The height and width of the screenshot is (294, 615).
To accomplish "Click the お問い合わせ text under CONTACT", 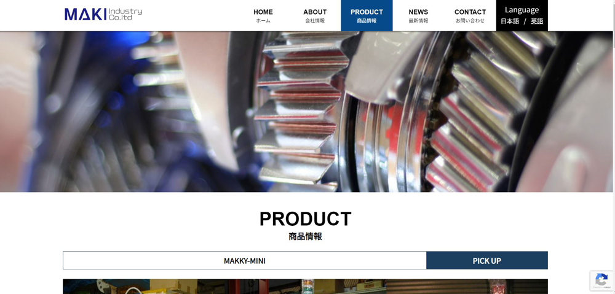I will [470, 21].
